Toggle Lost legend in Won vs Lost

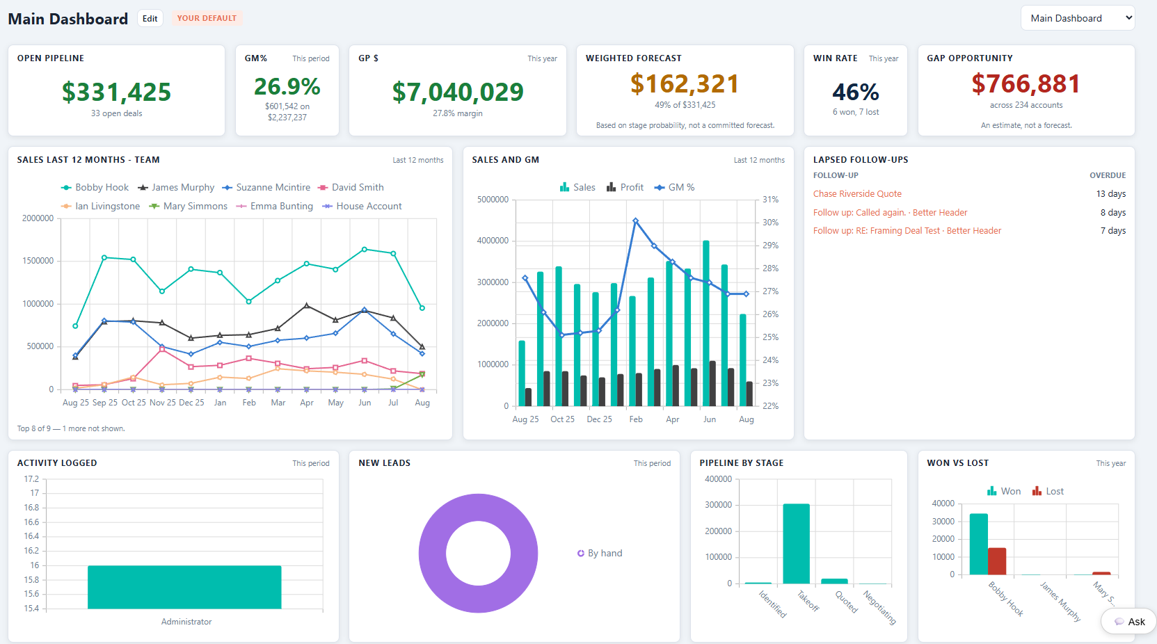point(1048,492)
